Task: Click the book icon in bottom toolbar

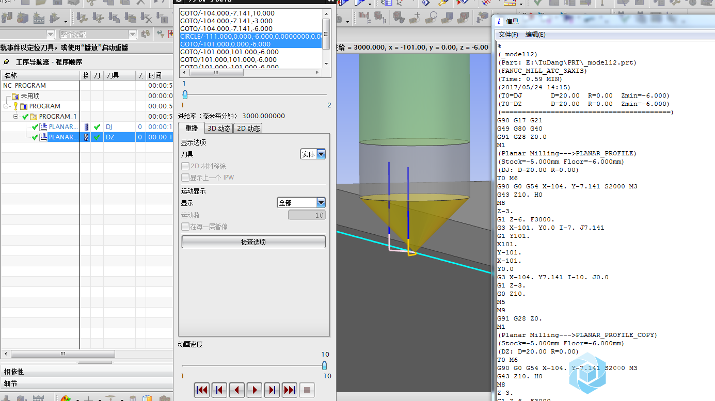Action: coord(148,398)
